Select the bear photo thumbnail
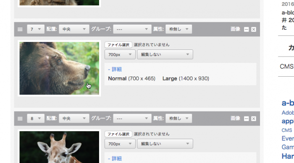The image size is (294, 163). 59,68
